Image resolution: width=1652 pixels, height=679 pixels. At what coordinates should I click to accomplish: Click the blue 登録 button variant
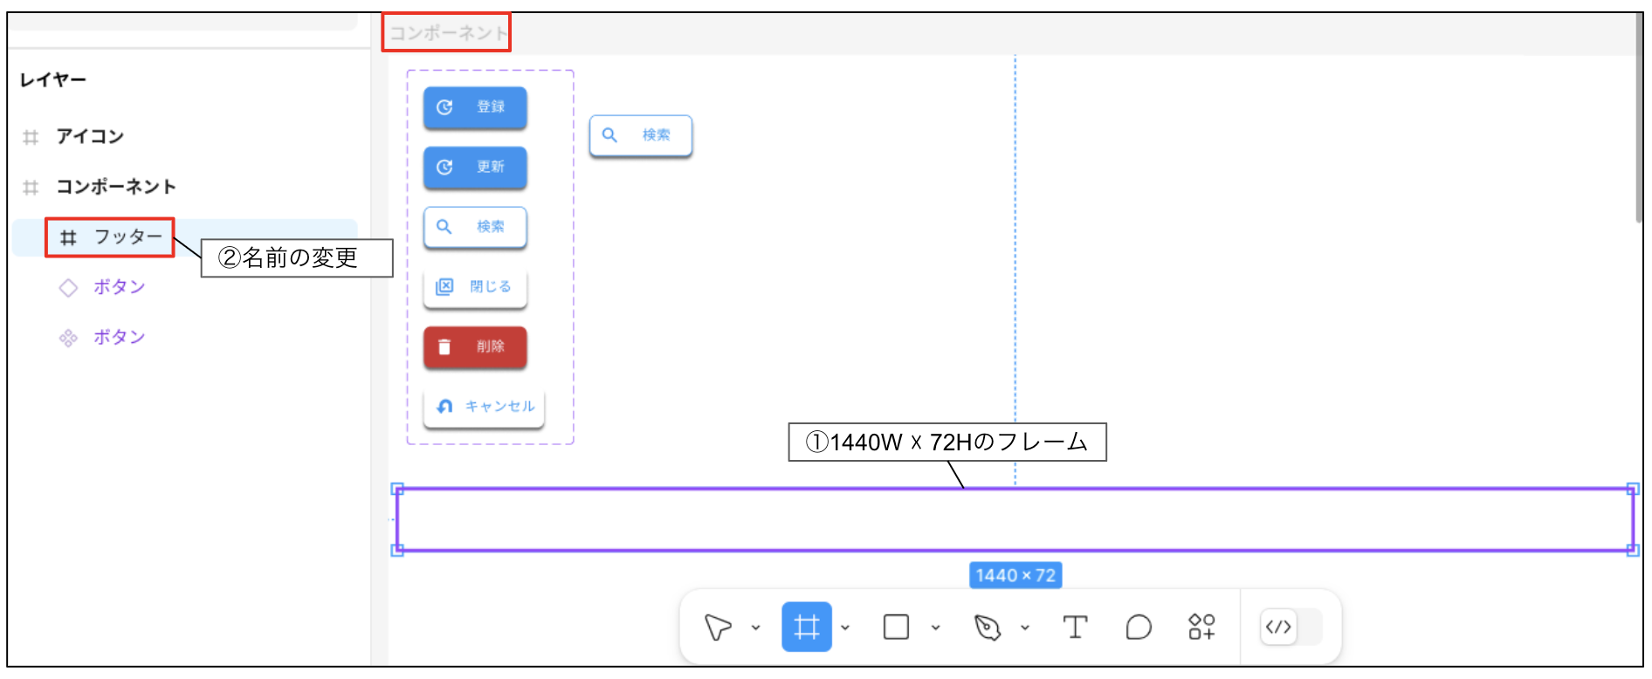click(x=475, y=107)
